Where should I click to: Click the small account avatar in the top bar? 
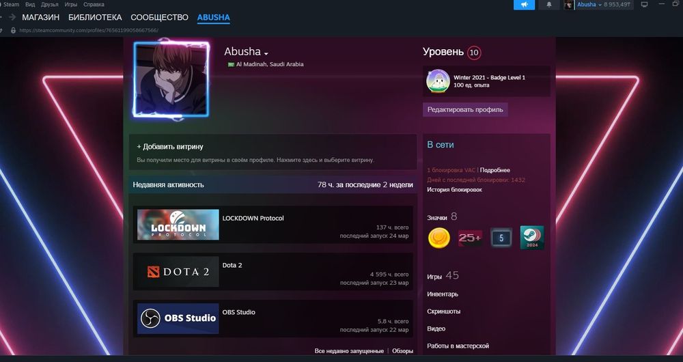pos(568,5)
